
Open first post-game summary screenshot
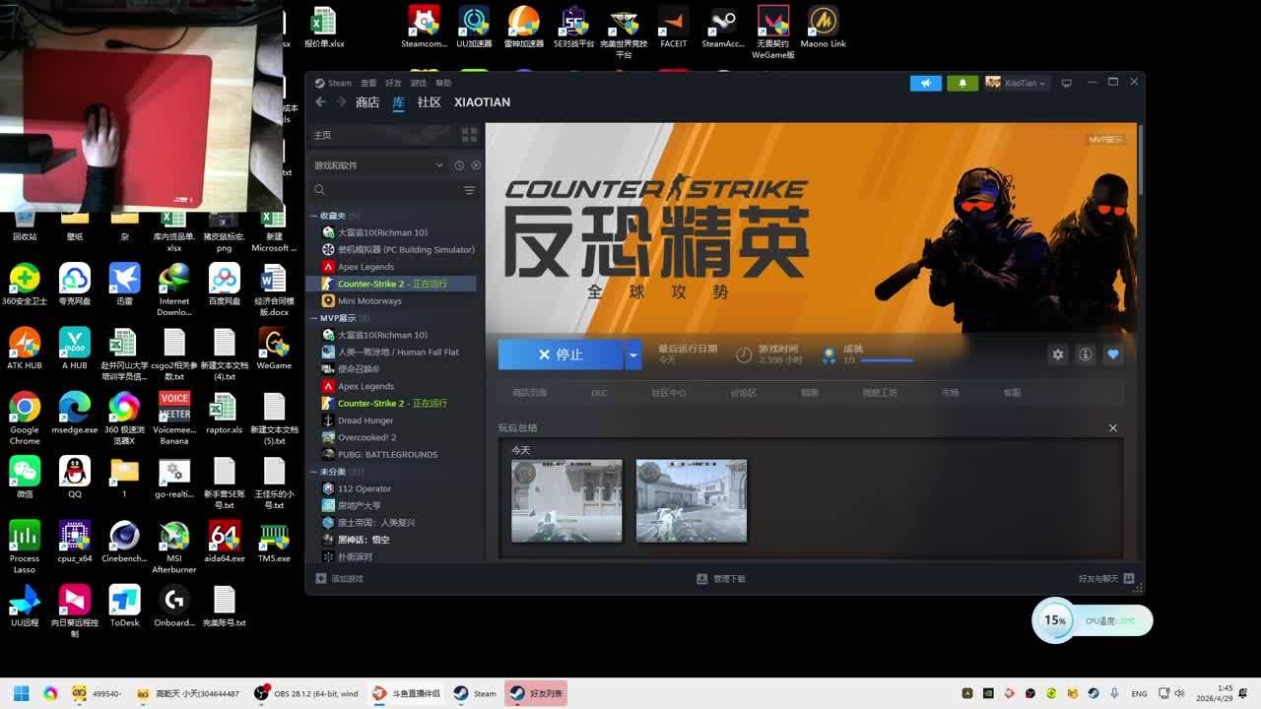click(x=566, y=500)
